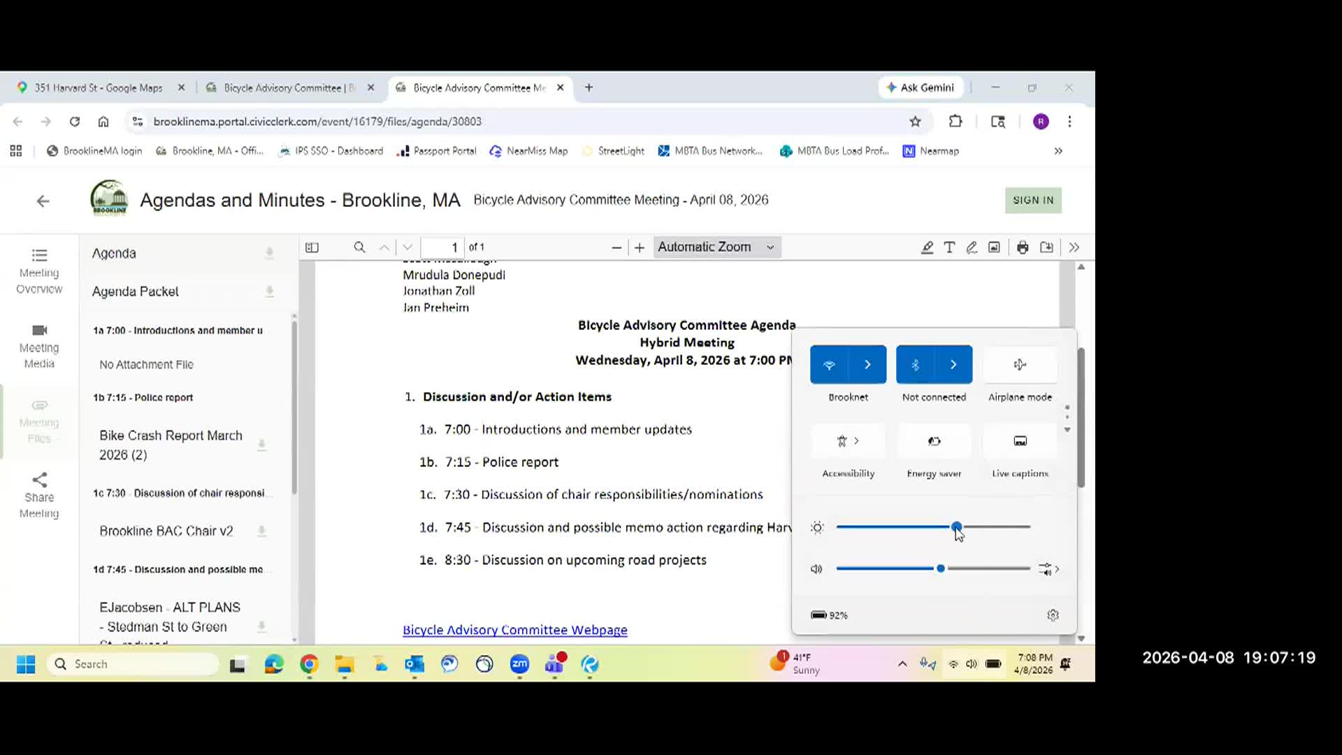This screenshot has width=1342, height=755.
Task: Click the PDF find magnifier icon
Action: [x=359, y=247]
